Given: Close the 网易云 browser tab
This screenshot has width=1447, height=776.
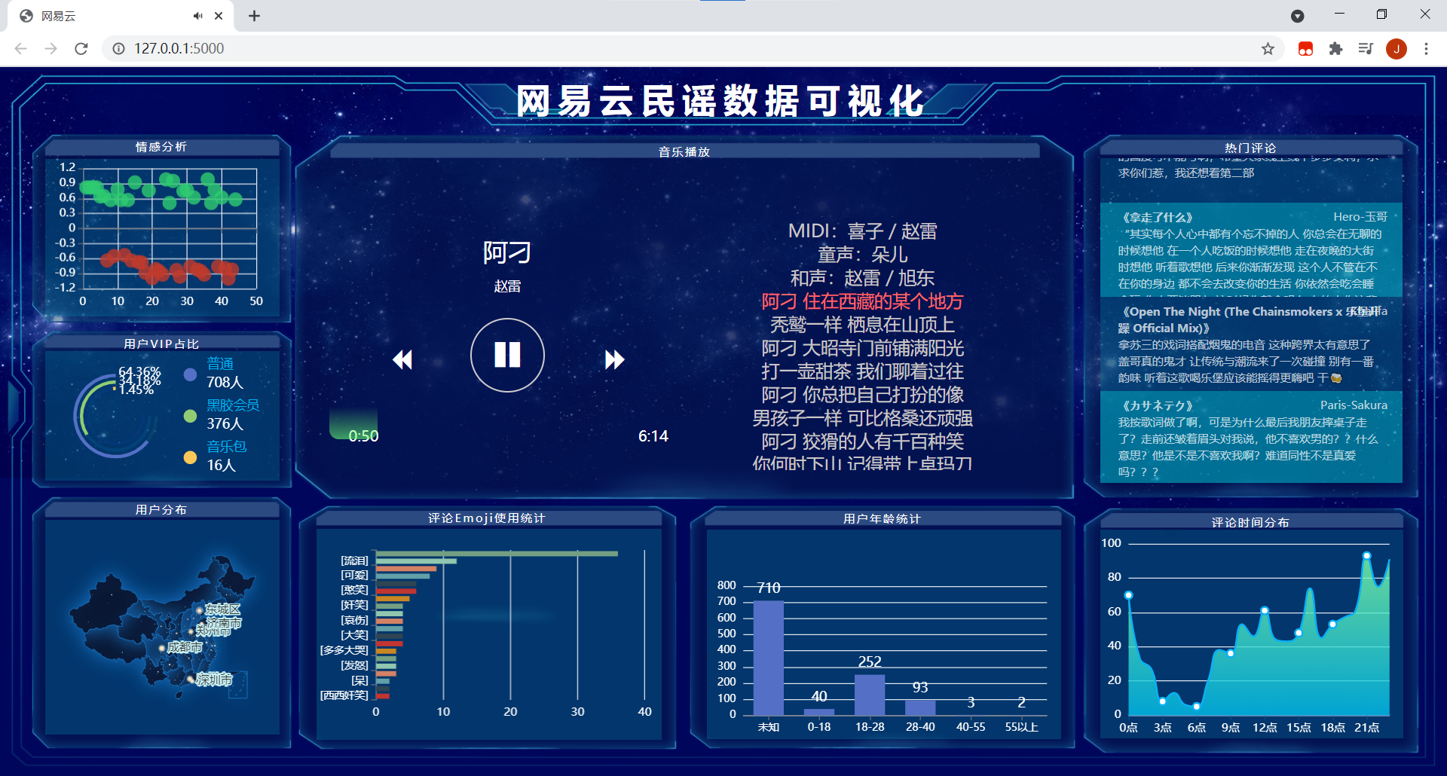Looking at the screenshot, I should tap(219, 16).
